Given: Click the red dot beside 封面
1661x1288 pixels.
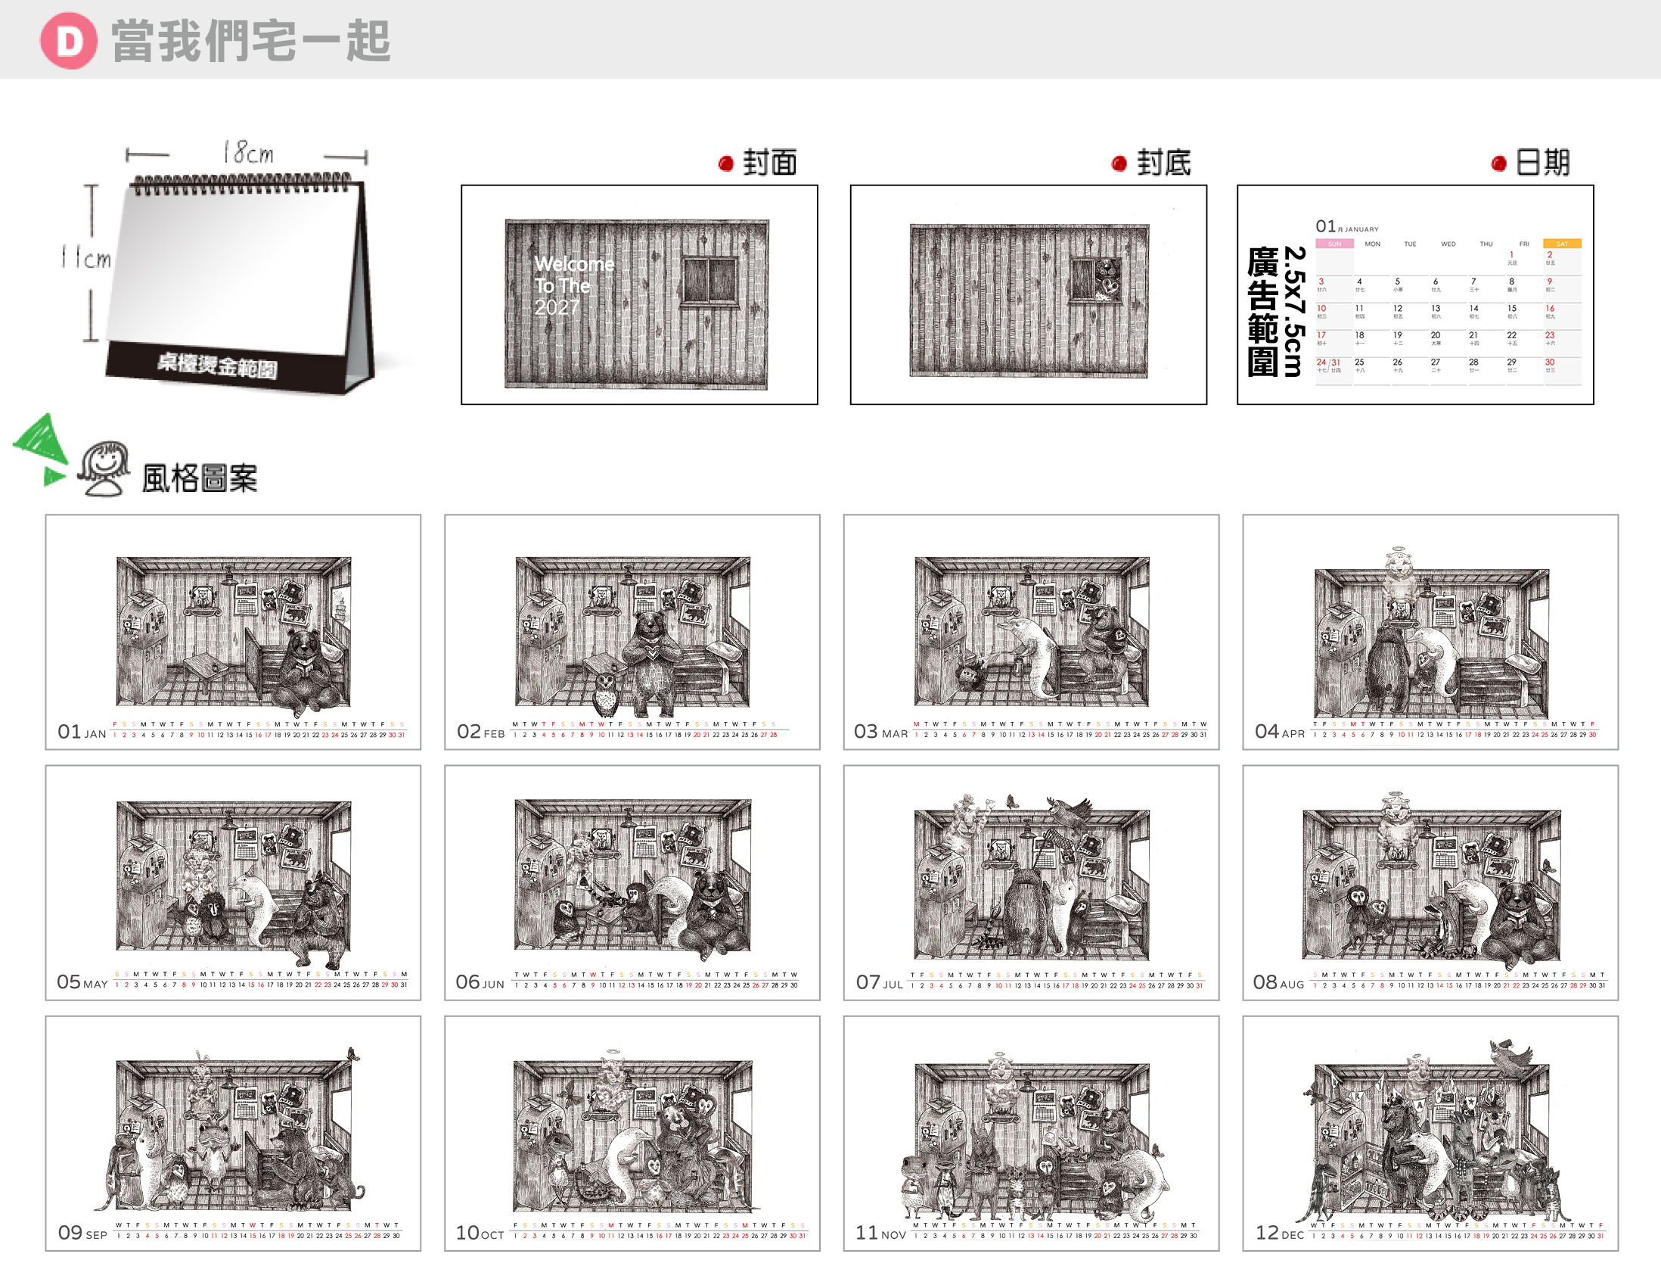Looking at the screenshot, I should point(725,163).
